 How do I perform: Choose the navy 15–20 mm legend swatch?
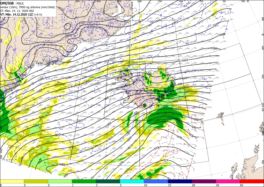(x=180, y=181)
